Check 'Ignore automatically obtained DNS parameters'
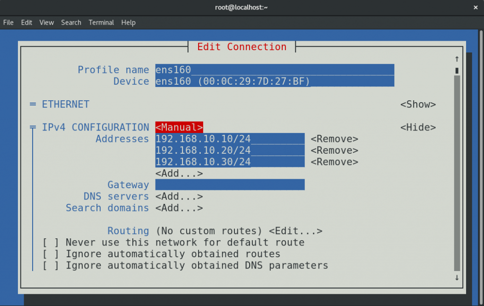The image size is (484, 306). (x=51, y=265)
